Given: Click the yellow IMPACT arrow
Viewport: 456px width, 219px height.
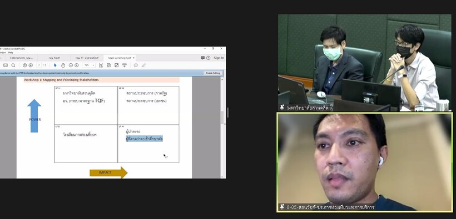Looking at the screenshot, I should (x=108, y=172).
